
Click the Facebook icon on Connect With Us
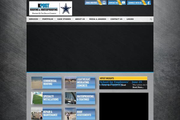[x=148, y=3]
